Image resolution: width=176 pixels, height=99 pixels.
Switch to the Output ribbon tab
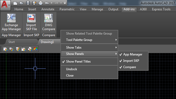click(113, 9)
